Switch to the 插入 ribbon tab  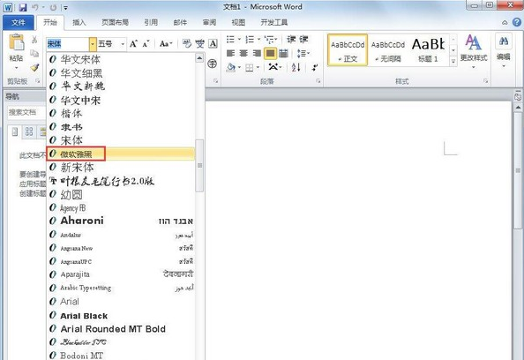point(79,22)
